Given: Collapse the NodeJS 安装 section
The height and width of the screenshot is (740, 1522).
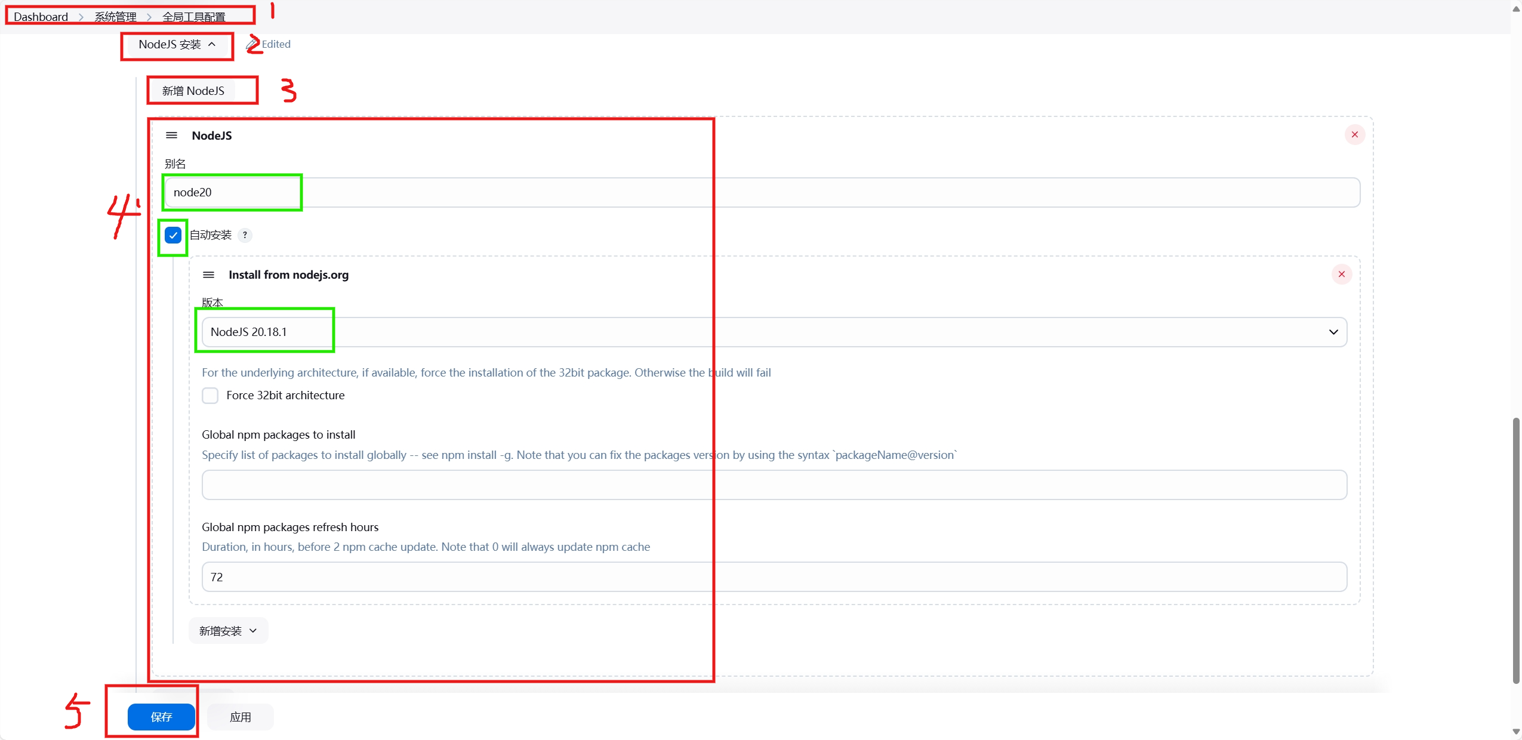Looking at the screenshot, I should (177, 45).
